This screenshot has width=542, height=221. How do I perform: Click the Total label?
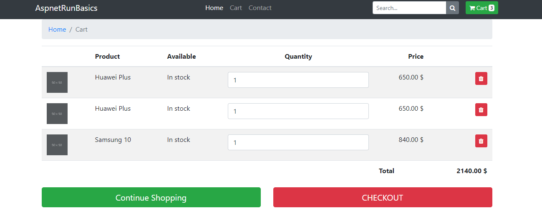click(386, 171)
